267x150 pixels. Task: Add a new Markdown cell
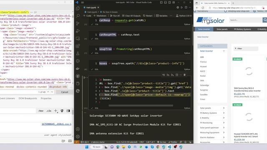tap(100, 16)
